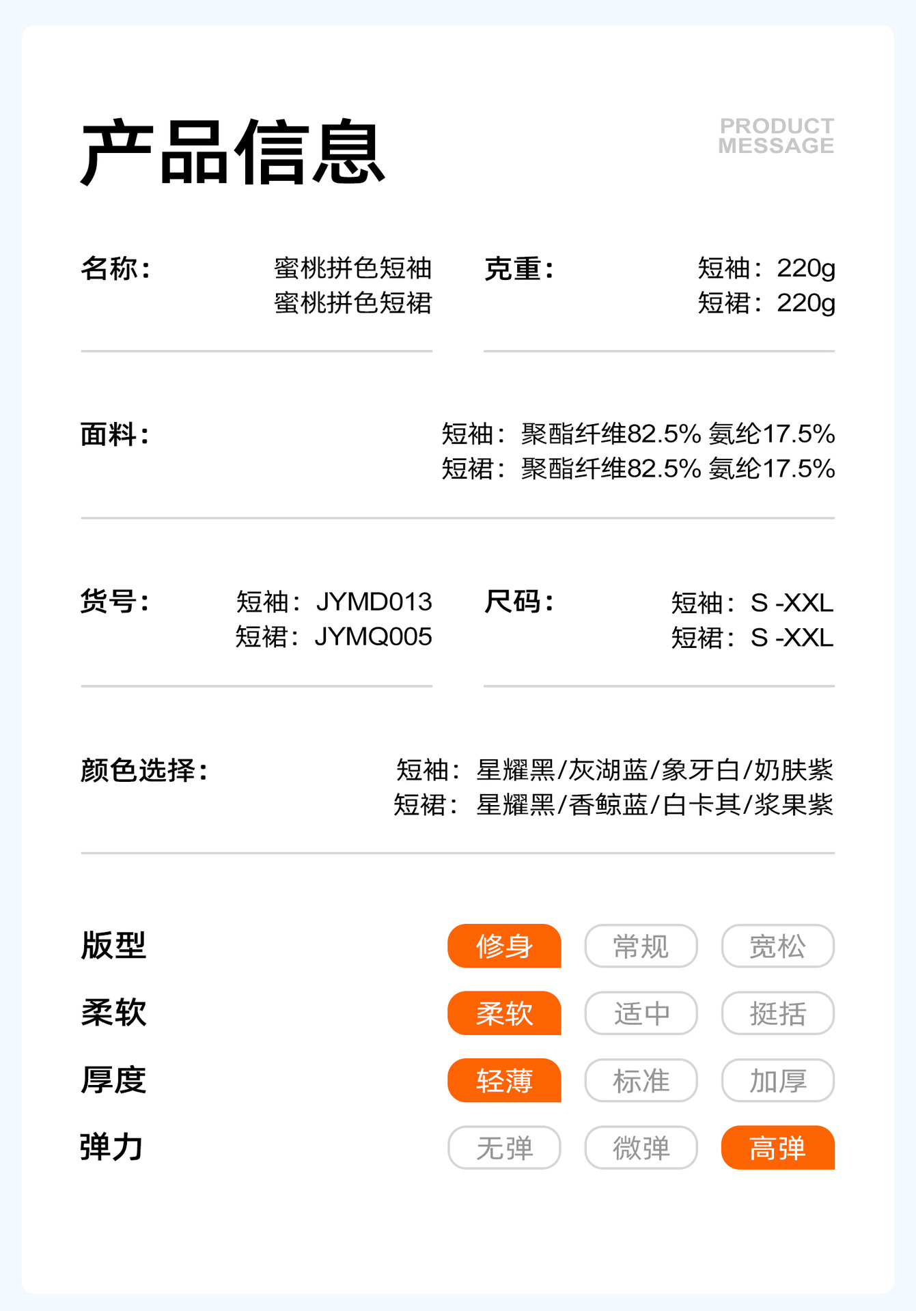Viewport: 916px width, 1311px height.
Task: Select the 修身 fit option
Action: pos(504,946)
